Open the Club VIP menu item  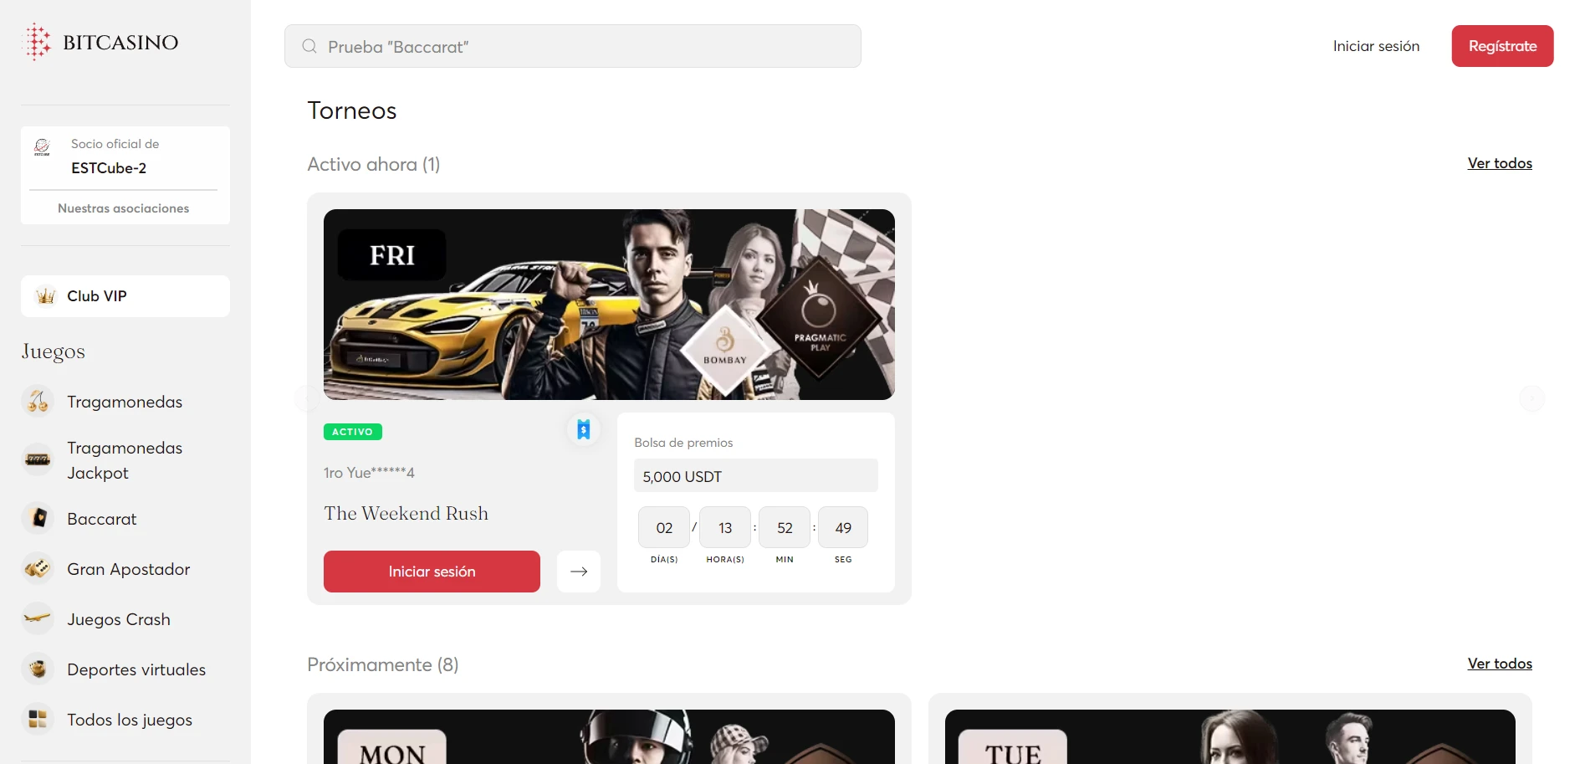(125, 296)
